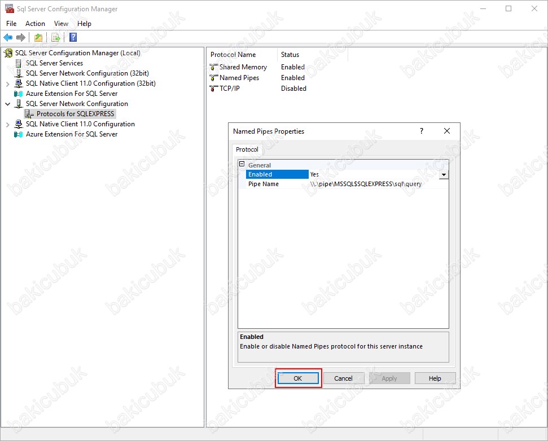Click the Back arrow toolbar icon
The width and height of the screenshot is (548, 441).
(8, 37)
